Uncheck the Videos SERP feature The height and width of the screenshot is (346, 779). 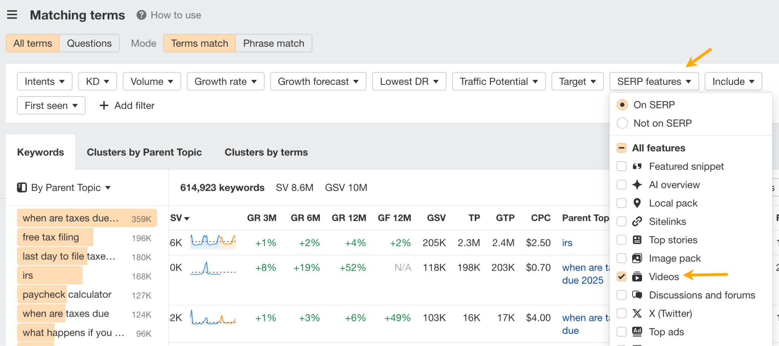pos(622,276)
